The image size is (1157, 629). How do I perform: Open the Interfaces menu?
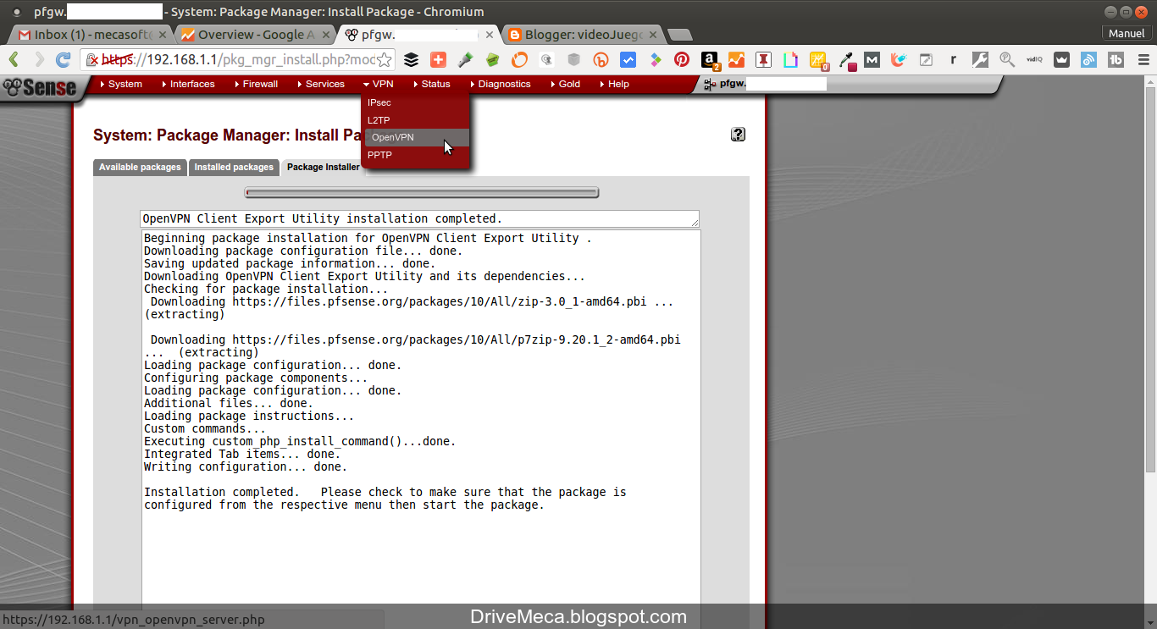[187, 84]
